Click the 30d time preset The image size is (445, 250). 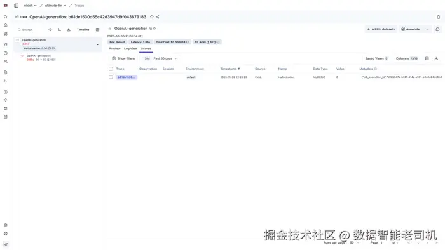(147, 58)
